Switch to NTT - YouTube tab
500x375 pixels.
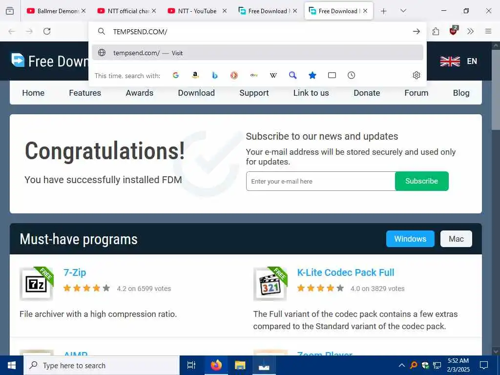[x=196, y=11]
